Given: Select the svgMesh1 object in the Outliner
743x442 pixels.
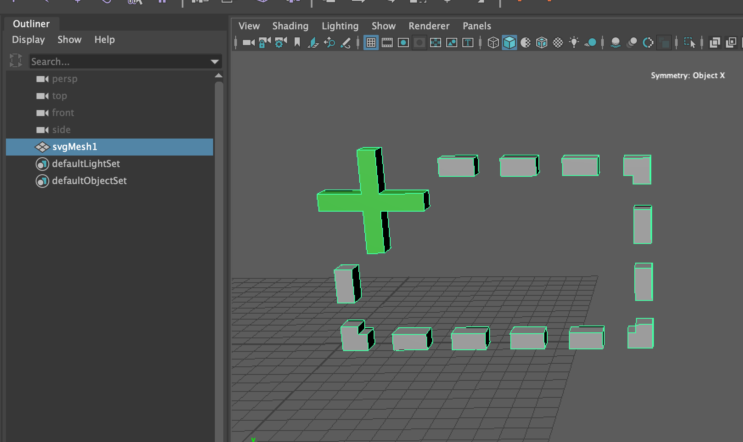Looking at the screenshot, I should (x=74, y=147).
